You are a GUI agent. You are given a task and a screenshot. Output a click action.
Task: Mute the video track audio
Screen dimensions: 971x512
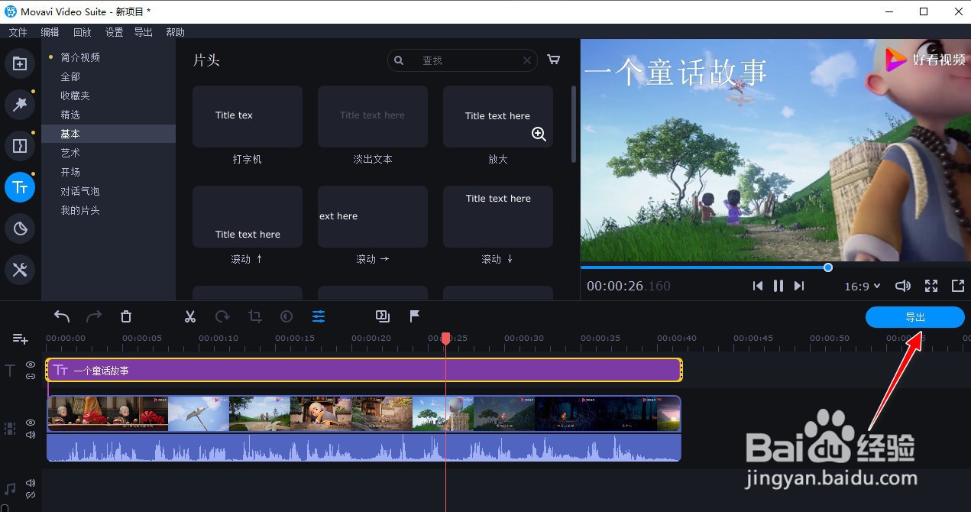point(31,435)
